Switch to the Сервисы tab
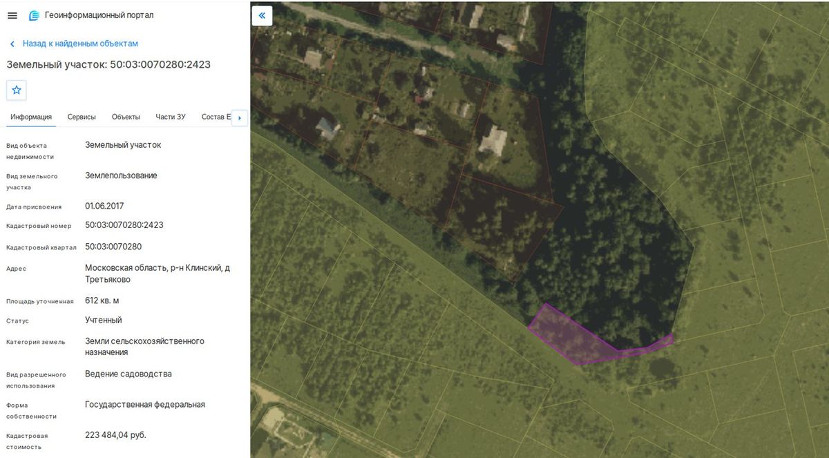The width and height of the screenshot is (829, 458). (x=82, y=117)
